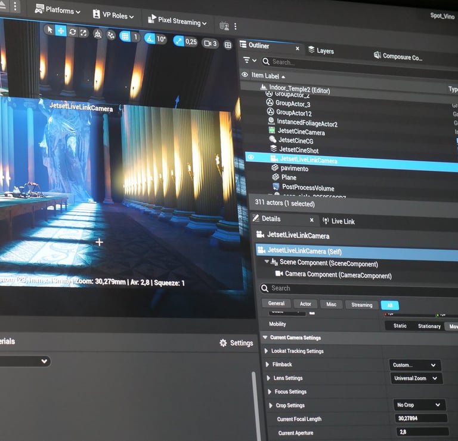
Task: Activate the Rotate tool
Action: pyautogui.click(x=72, y=32)
